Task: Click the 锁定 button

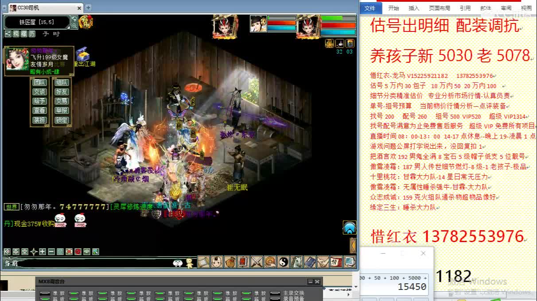Action: (62, 120)
